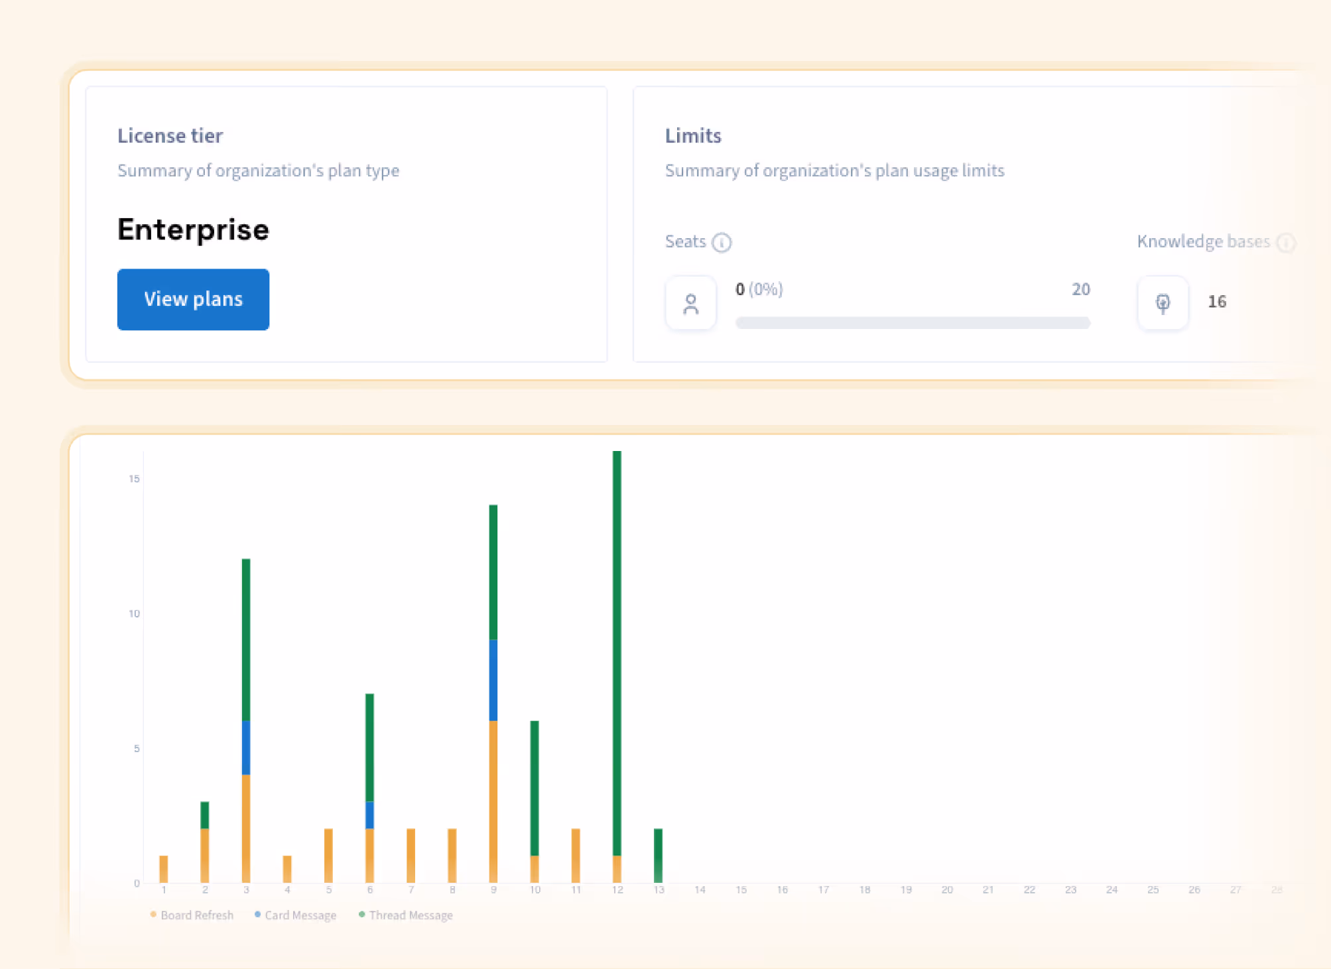Click the Card Message blue legend dot
The width and height of the screenshot is (1331, 969).
click(257, 915)
